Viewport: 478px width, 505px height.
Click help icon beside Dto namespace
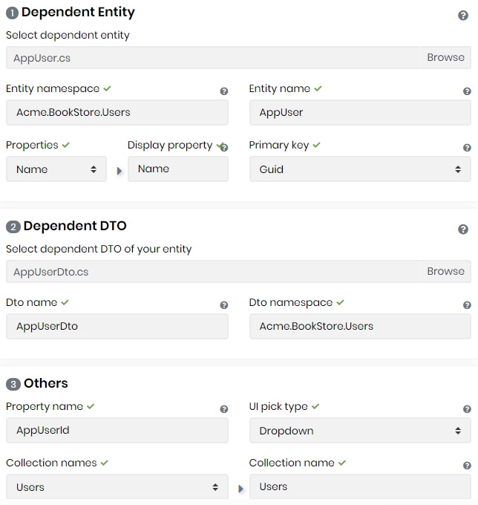click(467, 305)
